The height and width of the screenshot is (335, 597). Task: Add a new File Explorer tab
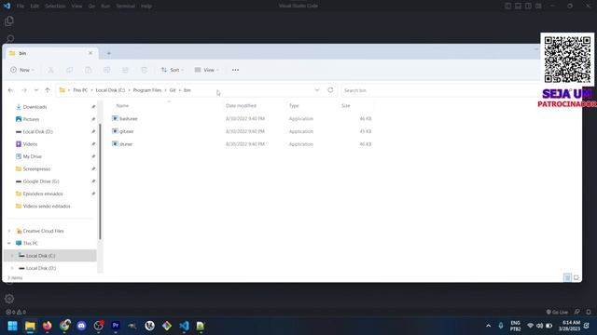click(x=109, y=54)
